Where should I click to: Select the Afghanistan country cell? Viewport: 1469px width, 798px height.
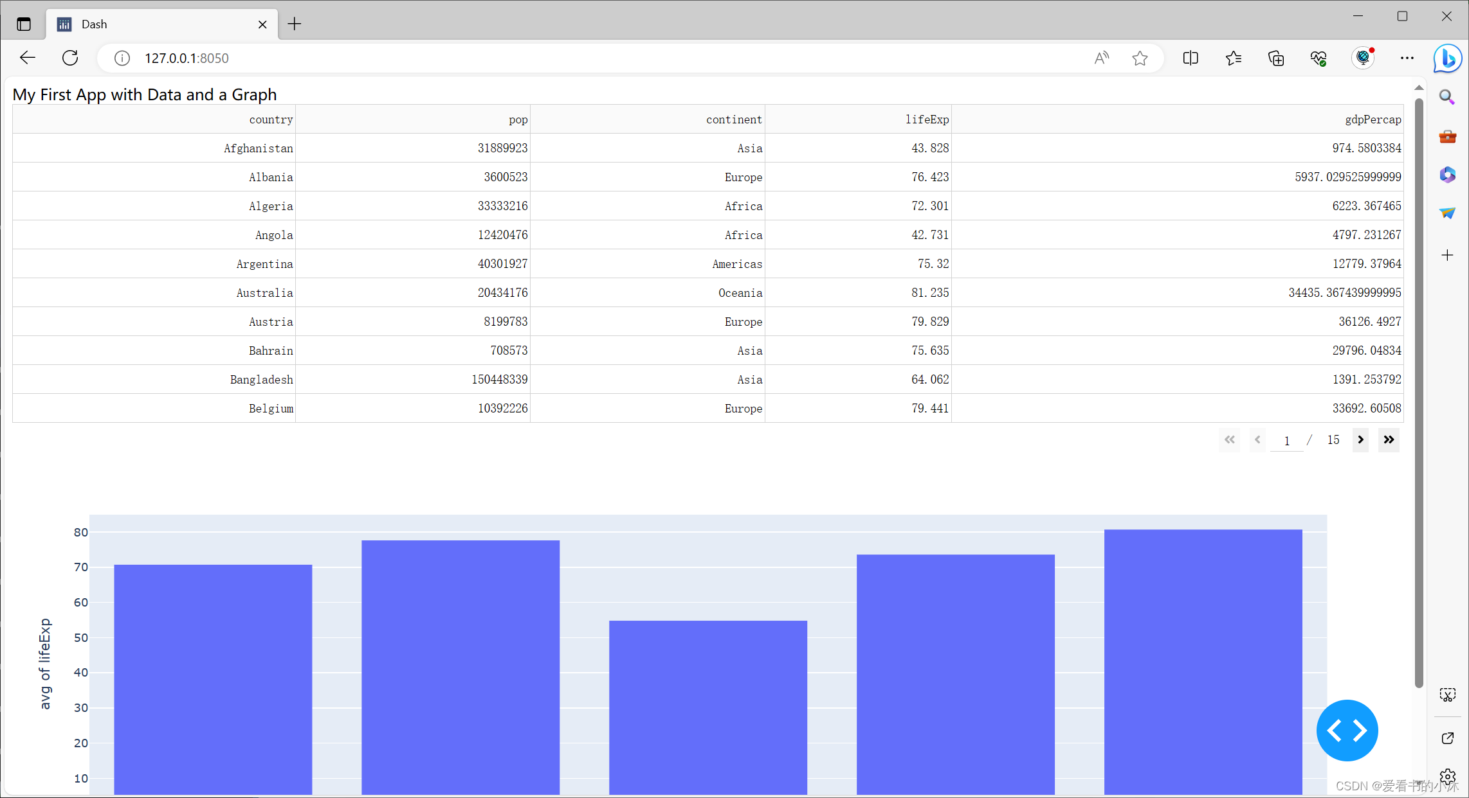pyautogui.click(x=154, y=148)
